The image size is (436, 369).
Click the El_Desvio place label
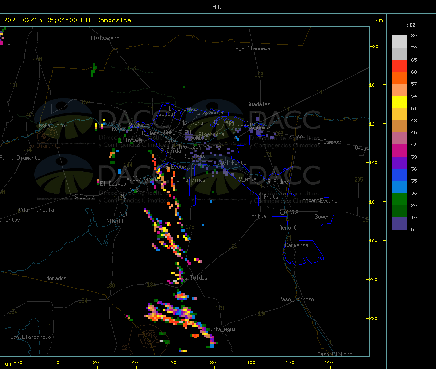(113, 184)
